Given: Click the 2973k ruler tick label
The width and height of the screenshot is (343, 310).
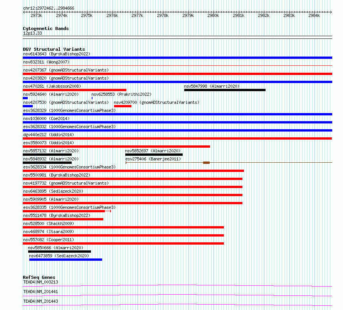Looking at the screenshot, I should click(x=36, y=15).
